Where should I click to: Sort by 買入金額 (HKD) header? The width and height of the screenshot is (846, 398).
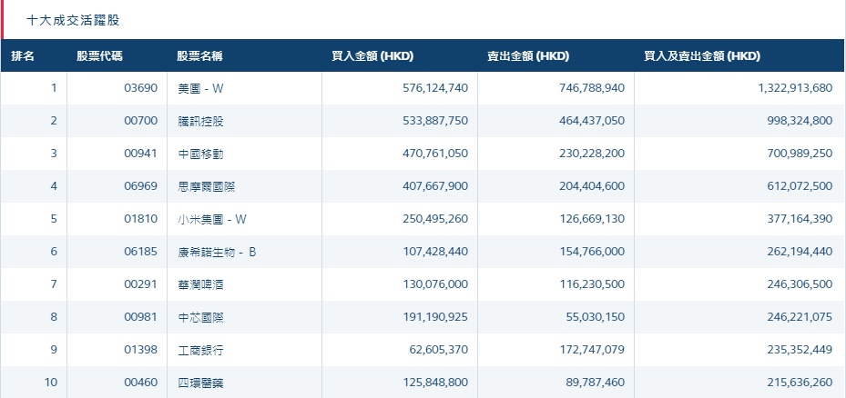point(372,56)
